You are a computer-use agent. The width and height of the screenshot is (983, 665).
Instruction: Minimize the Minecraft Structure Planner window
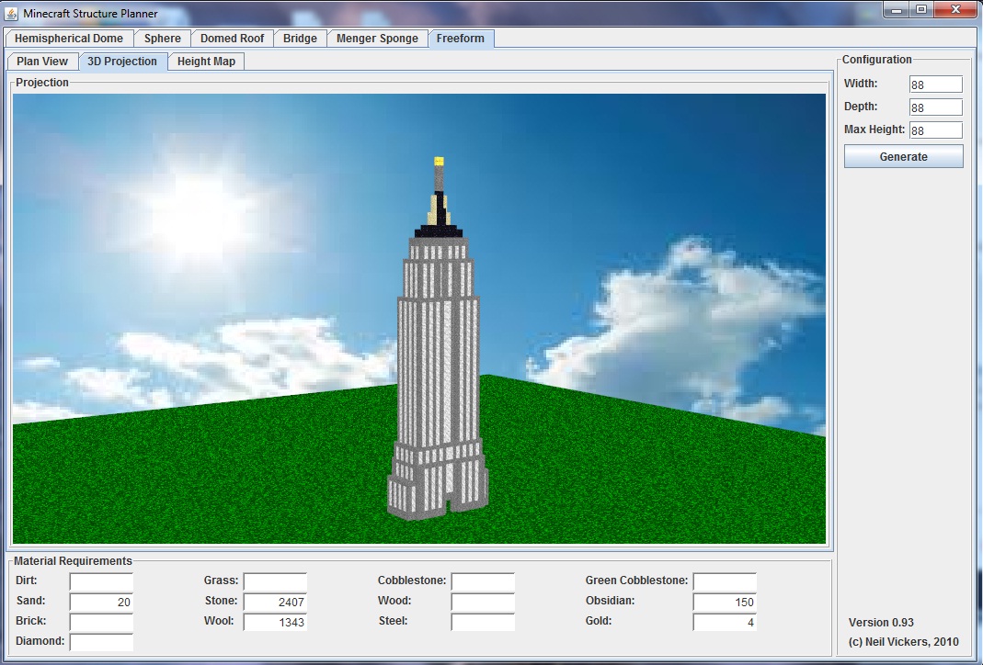897,9
